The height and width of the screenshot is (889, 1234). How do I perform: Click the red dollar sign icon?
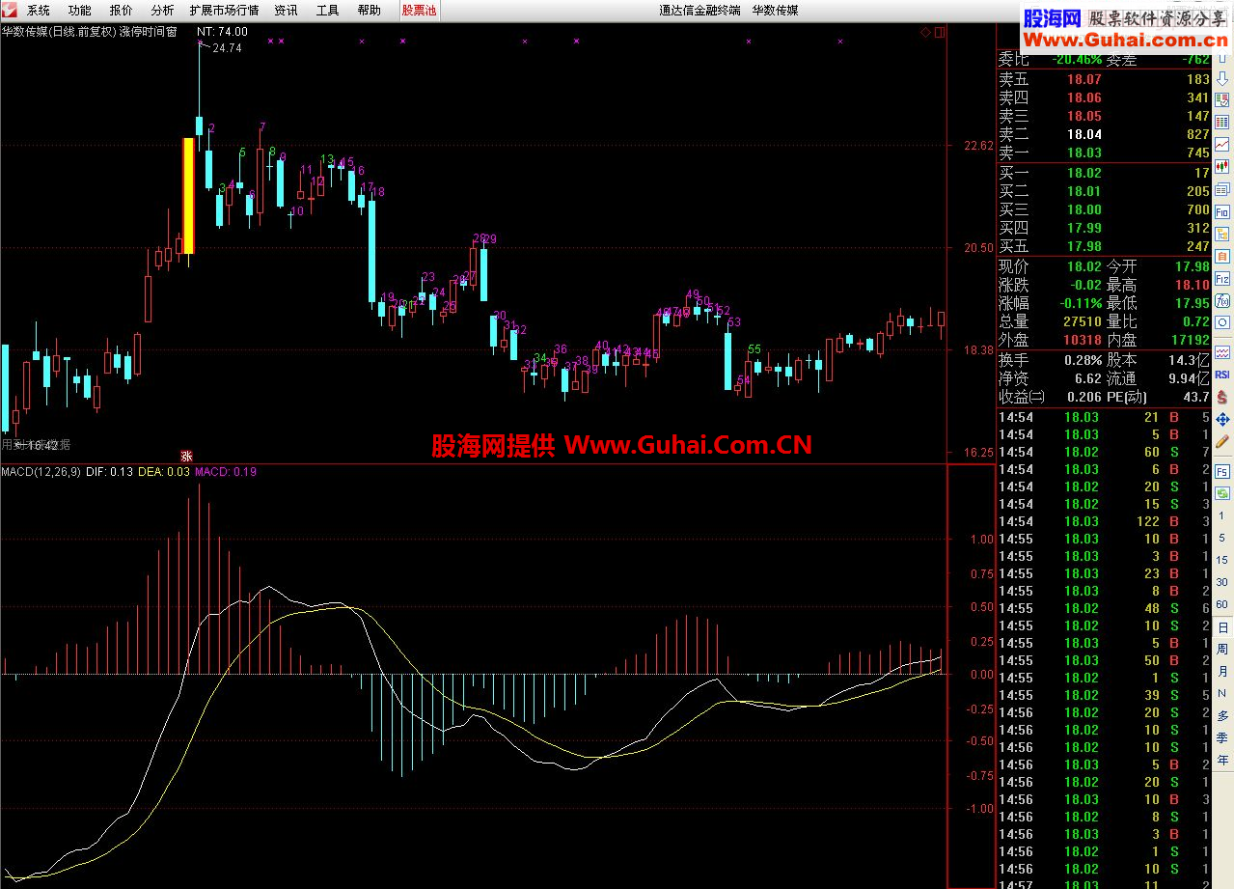coord(1222,396)
